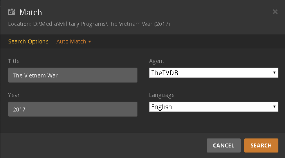Click the Agent field label
Viewport: 285px width, 158px height.
pos(157,61)
